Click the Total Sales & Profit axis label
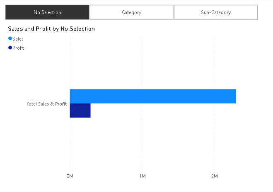Screen dimensions: 273x192 coord(46,103)
